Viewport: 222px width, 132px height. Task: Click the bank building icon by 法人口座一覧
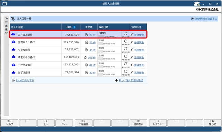point(13,19)
